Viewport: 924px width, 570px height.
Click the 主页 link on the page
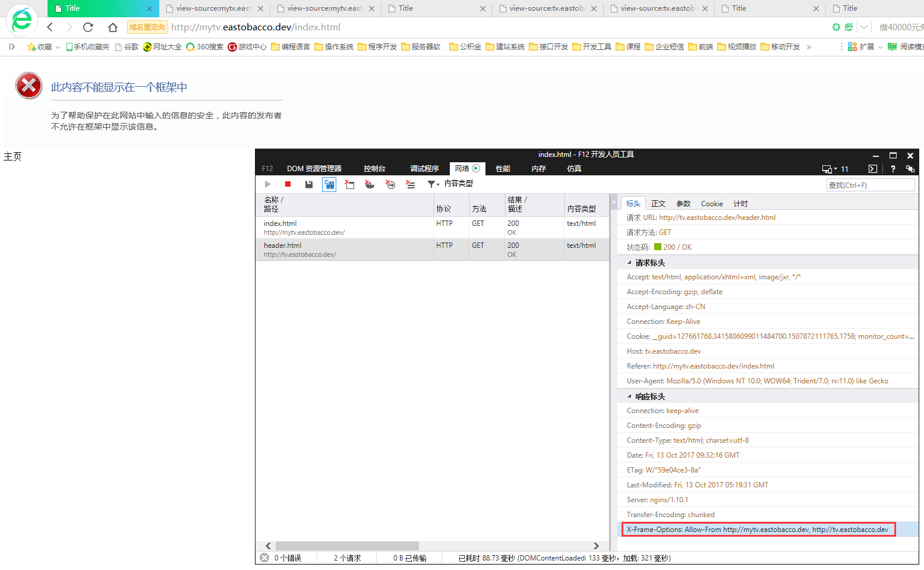pyautogui.click(x=12, y=156)
